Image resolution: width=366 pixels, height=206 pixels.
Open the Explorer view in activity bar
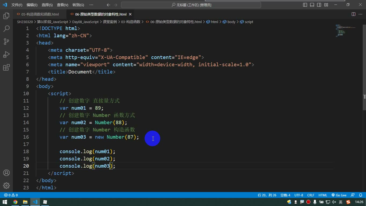tap(6, 16)
